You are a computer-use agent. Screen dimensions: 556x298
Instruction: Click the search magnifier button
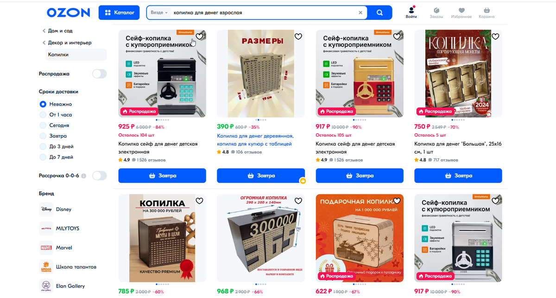pos(380,12)
